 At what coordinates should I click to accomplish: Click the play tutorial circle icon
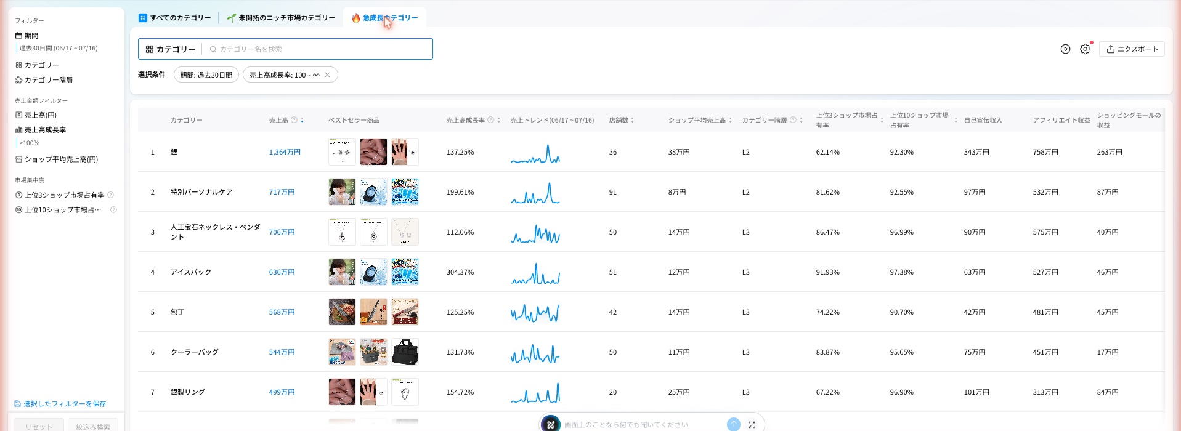(1065, 49)
